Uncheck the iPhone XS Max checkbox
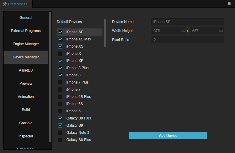This screenshot has height=153, width=235. click(60, 39)
